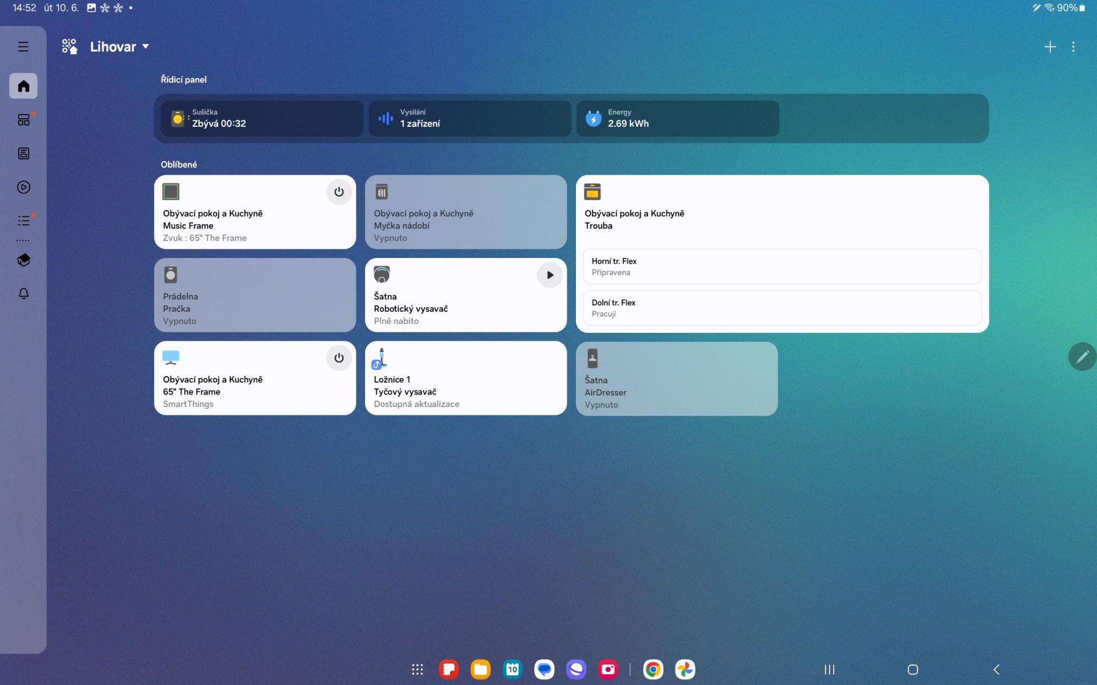The image size is (1097, 685).
Task: Open the Sušička remaining time card
Action: point(262,118)
